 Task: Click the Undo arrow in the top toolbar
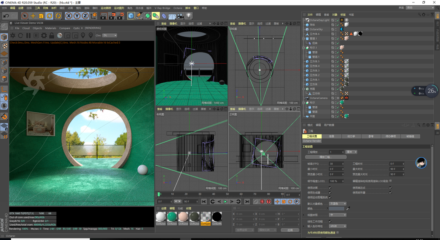point(6,16)
